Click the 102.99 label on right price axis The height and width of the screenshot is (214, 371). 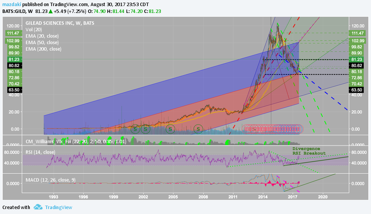[x=358, y=41]
